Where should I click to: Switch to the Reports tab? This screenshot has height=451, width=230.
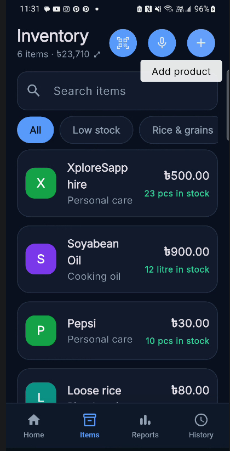coord(145,426)
